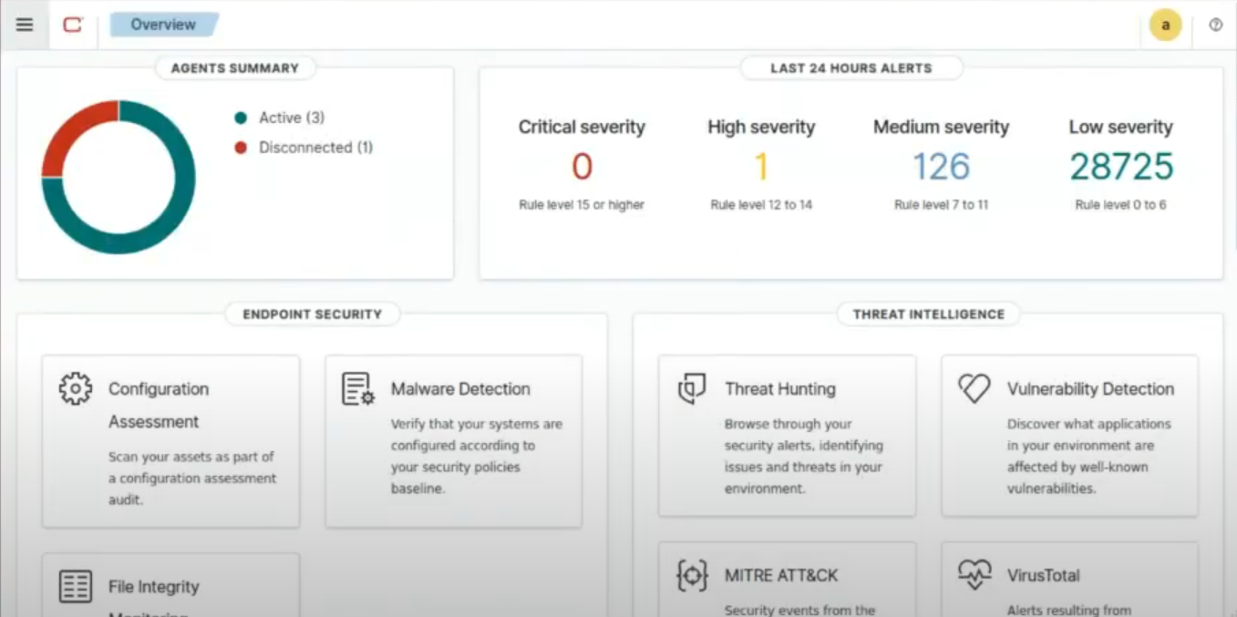This screenshot has width=1237, height=617.
Task: Click the Vulnerability Detection heart icon
Action: click(x=974, y=388)
